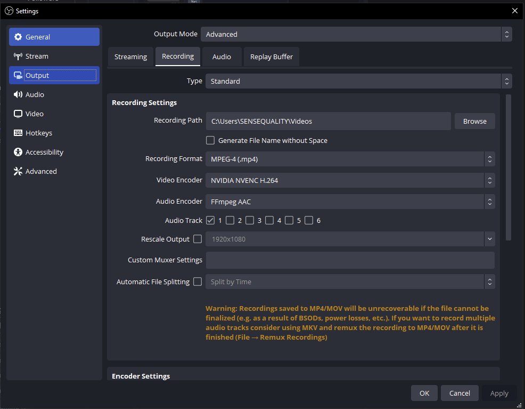Open the recording Type dropdown
This screenshot has height=409, width=525.
click(358, 81)
